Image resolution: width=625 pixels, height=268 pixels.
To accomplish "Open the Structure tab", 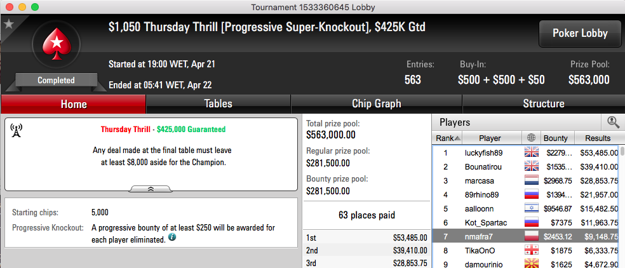I will tap(544, 104).
